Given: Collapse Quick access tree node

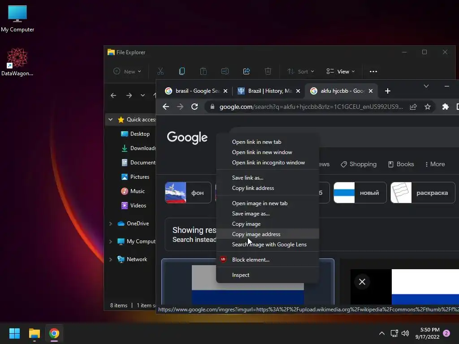Looking at the screenshot, I should point(110,119).
